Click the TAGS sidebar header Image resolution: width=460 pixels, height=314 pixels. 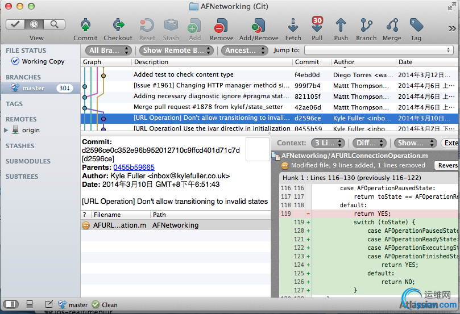(14, 104)
